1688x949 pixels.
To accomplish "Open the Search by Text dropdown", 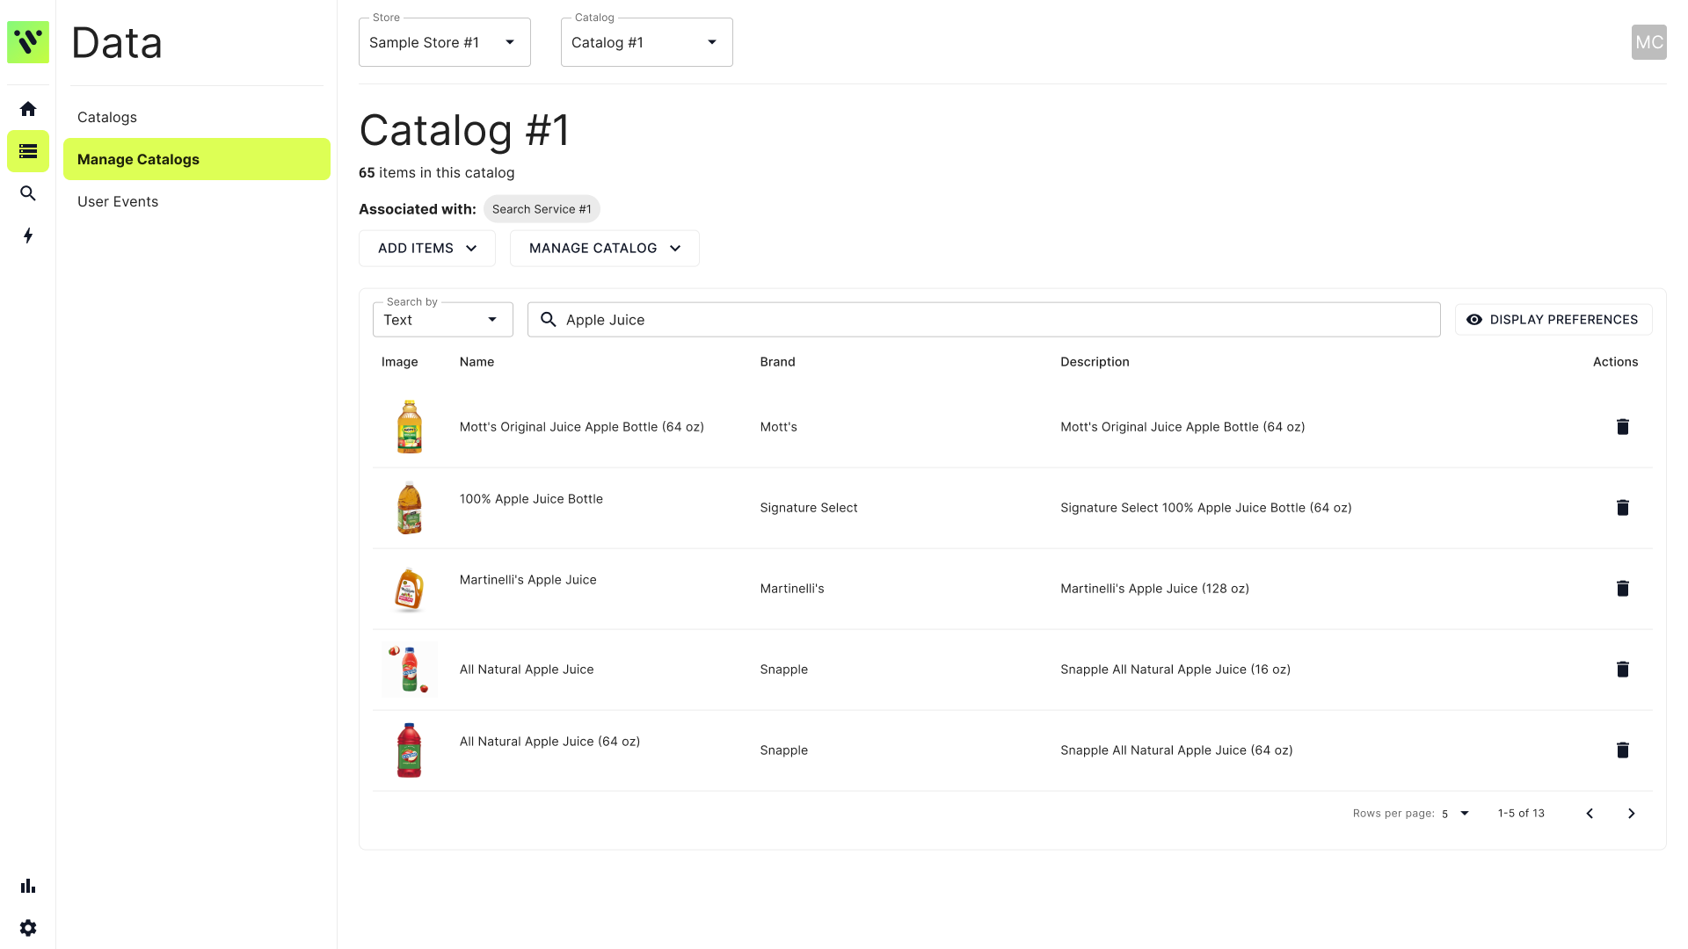I will [x=443, y=320].
